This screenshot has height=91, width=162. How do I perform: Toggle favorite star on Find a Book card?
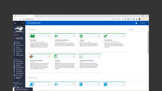coord(49,36)
